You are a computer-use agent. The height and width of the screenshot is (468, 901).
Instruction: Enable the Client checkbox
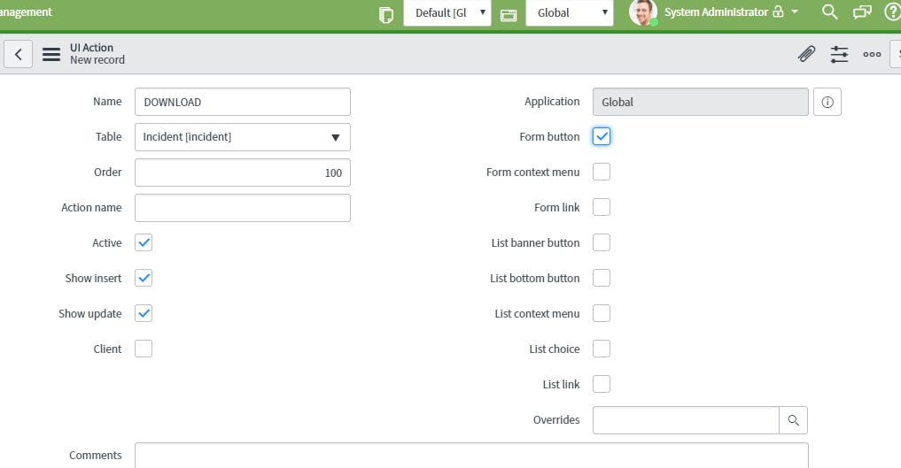[x=144, y=349]
